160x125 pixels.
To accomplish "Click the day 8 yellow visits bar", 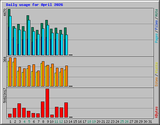I will click(x=41, y=75).
